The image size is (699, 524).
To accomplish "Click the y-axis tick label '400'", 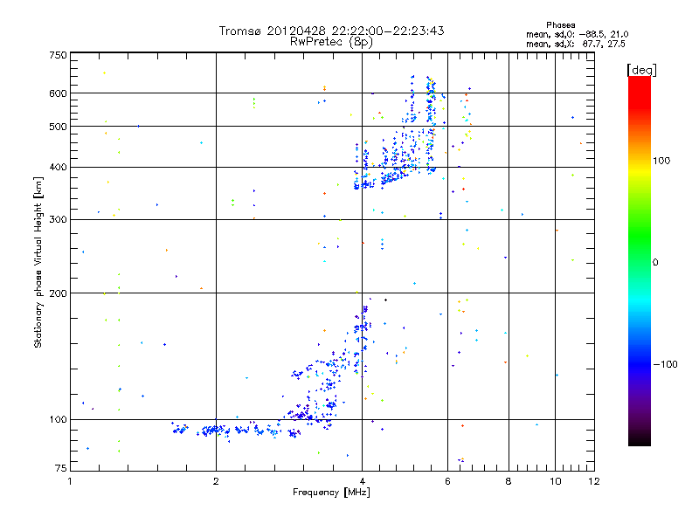I will click(58, 168).
